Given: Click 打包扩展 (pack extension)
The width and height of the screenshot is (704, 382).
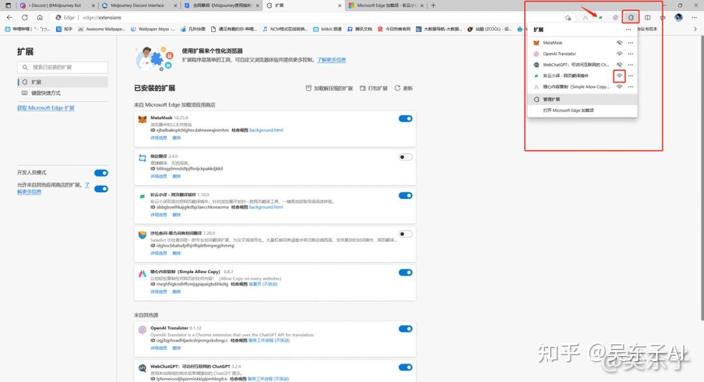Looking at the screenshot, I should (x=374, y=88).
